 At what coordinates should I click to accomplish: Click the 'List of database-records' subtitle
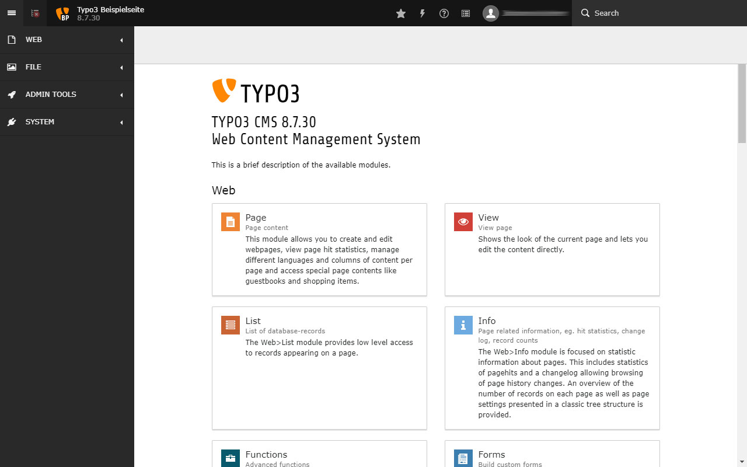[285, 331]
